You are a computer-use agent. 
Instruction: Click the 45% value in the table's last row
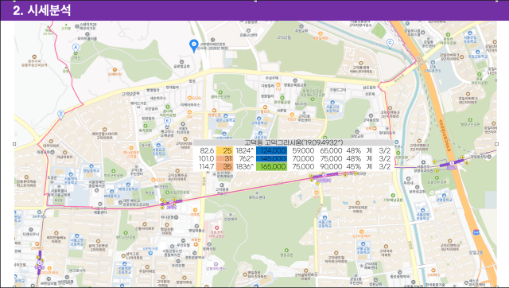(x=353, y=166)
